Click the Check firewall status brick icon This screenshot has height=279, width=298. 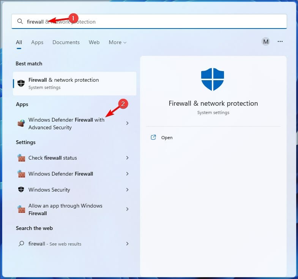[x=21, y=158]
